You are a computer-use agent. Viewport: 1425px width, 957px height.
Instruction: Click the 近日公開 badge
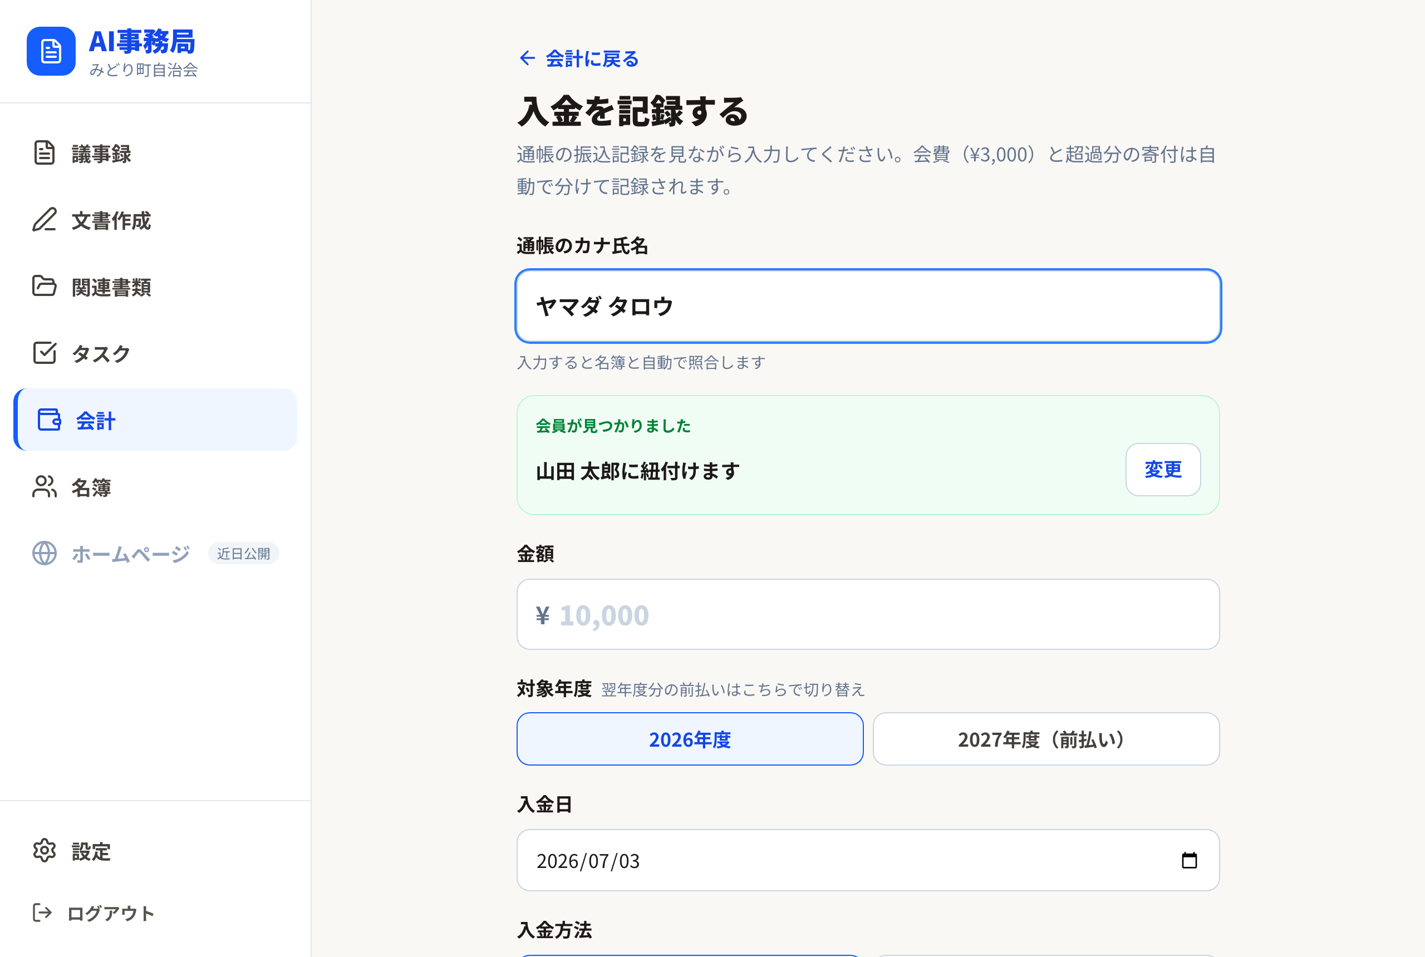244,554
